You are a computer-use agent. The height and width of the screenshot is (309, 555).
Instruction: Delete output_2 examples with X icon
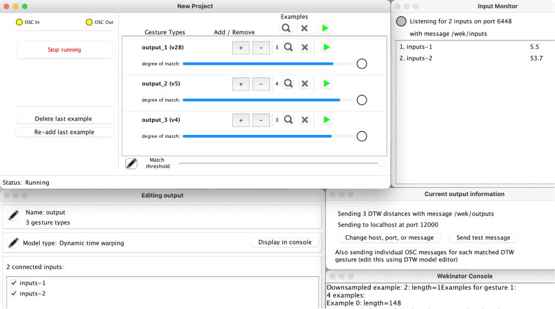click(305, 84)
